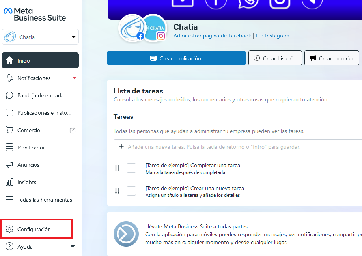Follow the Ir a Instagram link
Image resolution: width=362 pixels, height=256 pixels.
tap(272, 36)
